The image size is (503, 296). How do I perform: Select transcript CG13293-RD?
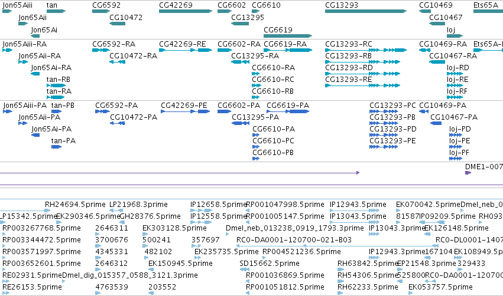pos(349,68)
